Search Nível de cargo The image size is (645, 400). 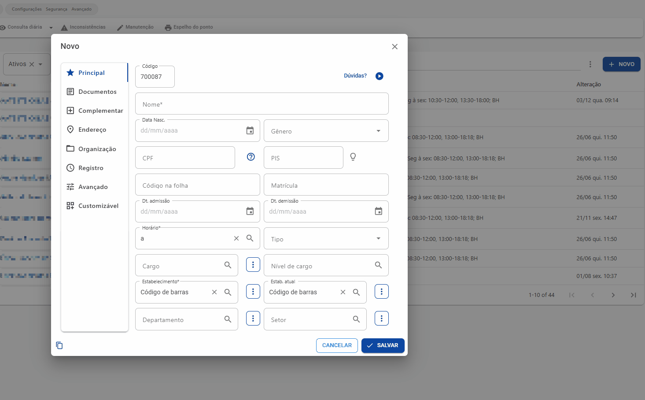[x=378, y=265]
